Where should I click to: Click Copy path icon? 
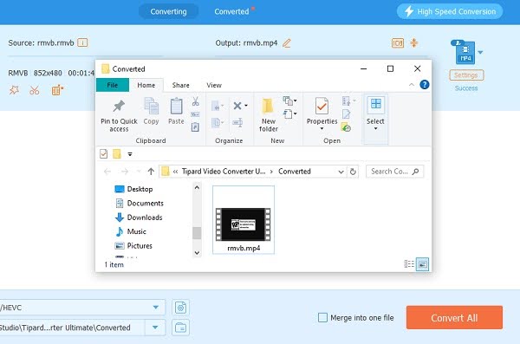[195, 114]
